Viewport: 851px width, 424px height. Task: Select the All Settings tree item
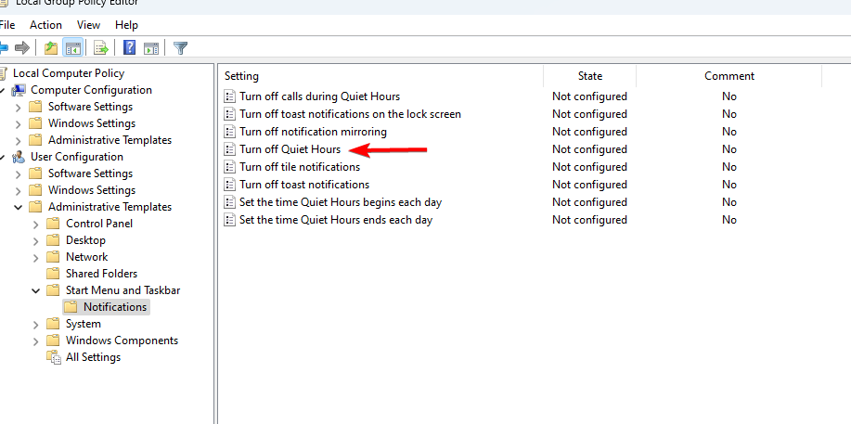(93, 357)
